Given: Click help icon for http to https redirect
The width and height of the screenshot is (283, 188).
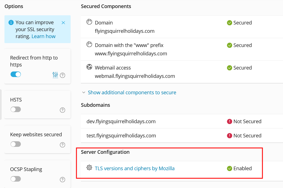Looking at the screenshot, I should [x=63, y=75].
